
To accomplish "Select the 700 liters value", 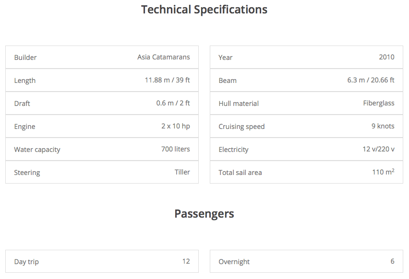I will (175, 149).
